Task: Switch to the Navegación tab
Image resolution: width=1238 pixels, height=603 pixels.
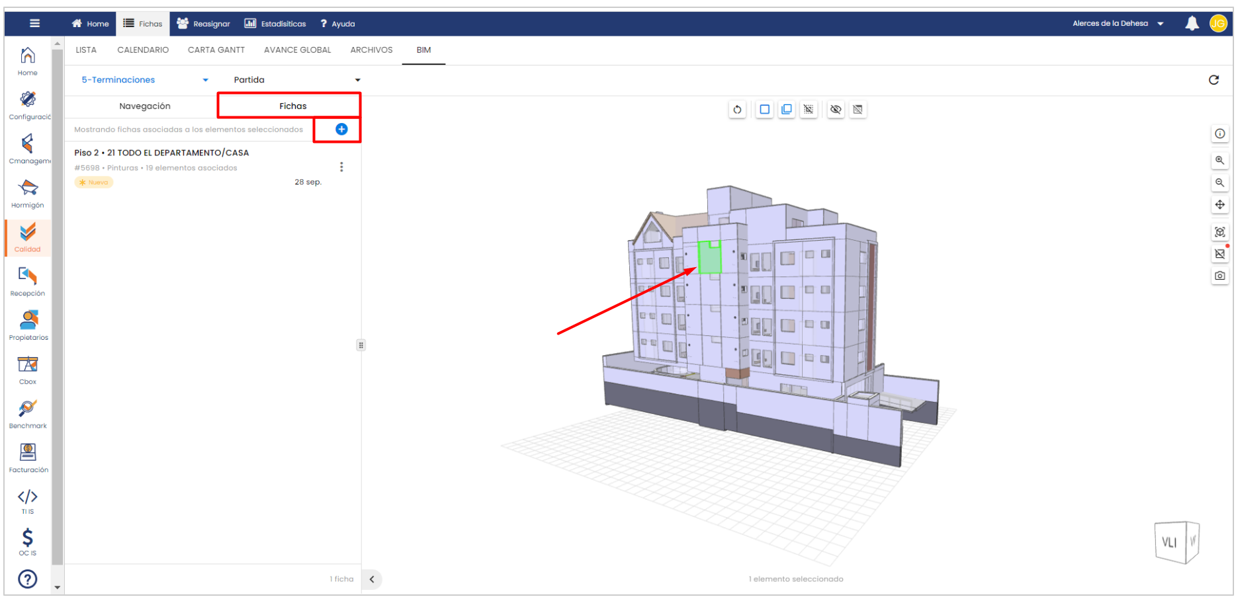Action: tap(145, 106)
